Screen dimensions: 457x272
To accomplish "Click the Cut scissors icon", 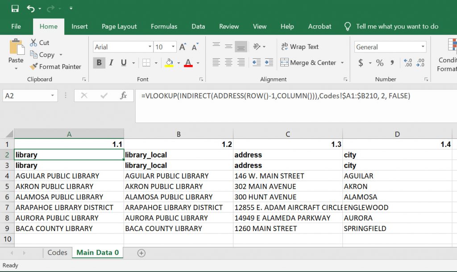I will pos(33,43).
